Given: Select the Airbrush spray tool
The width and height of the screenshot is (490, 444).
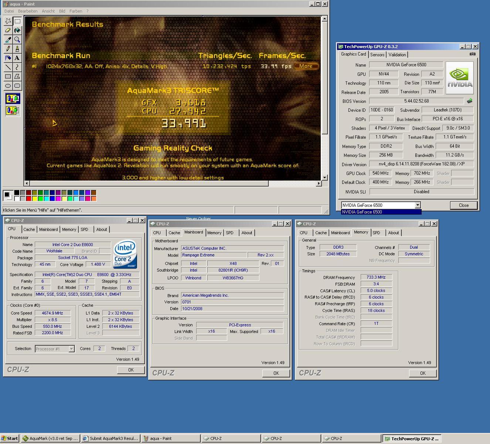Looking at the screenshot, I should point(8,58).
